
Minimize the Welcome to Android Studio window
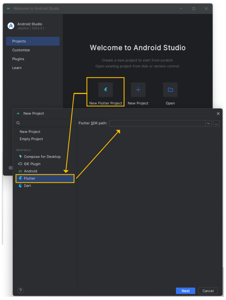point(181,8)
